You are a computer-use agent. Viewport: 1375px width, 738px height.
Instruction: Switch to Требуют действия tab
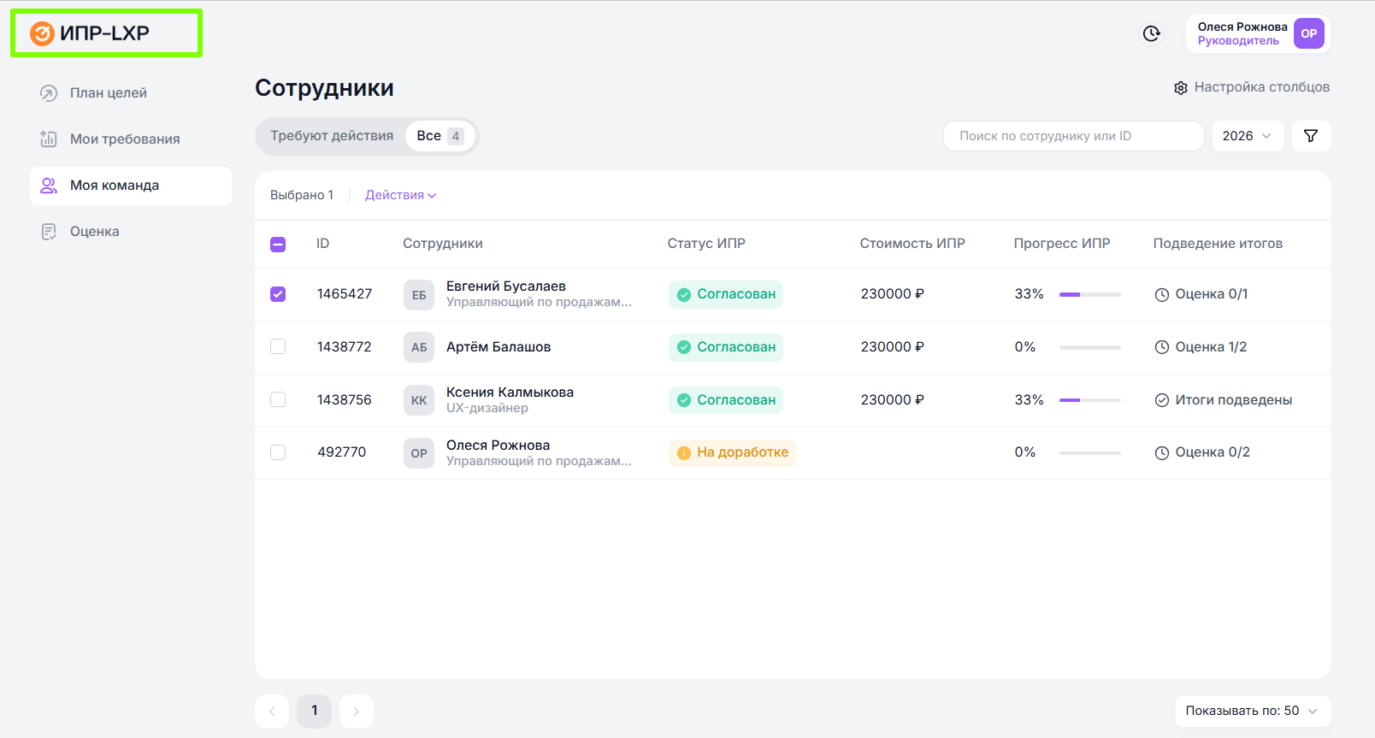click(332, 136)
